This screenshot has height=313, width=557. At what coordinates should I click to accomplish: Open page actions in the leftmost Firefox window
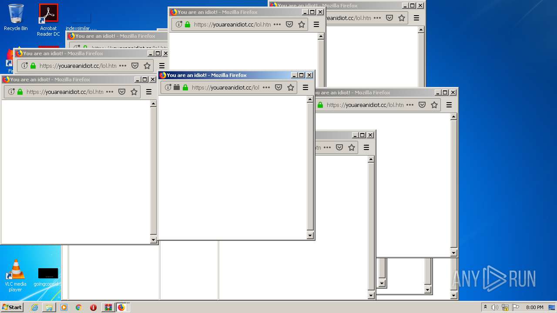pyautogui.click(x=110, y=92)
